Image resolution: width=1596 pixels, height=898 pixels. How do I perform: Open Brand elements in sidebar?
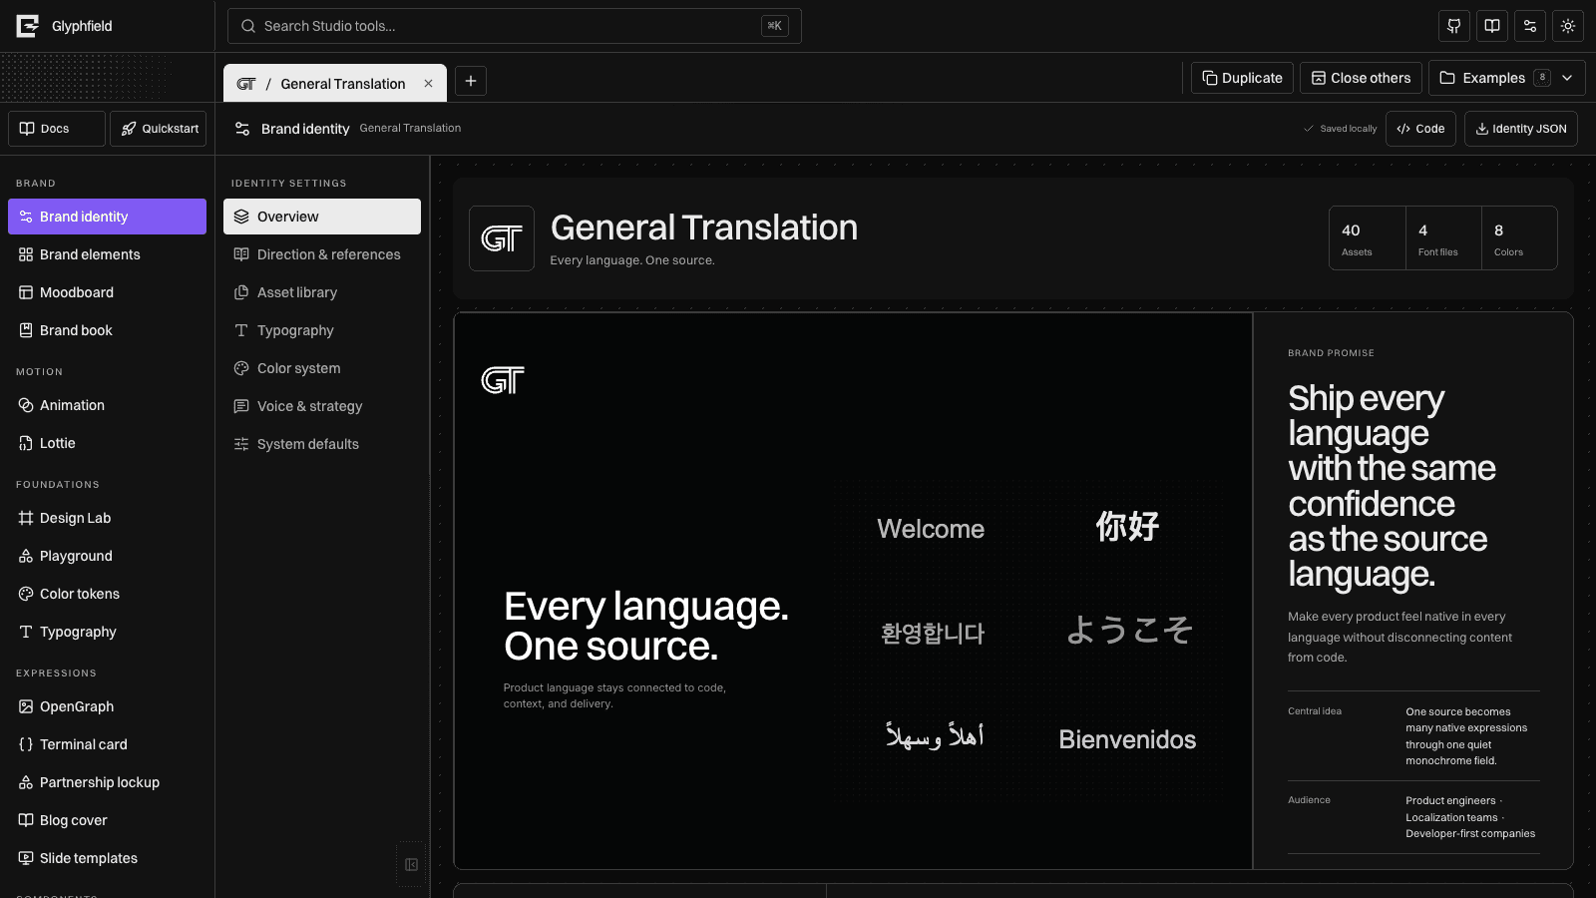[x=107, y=254]
